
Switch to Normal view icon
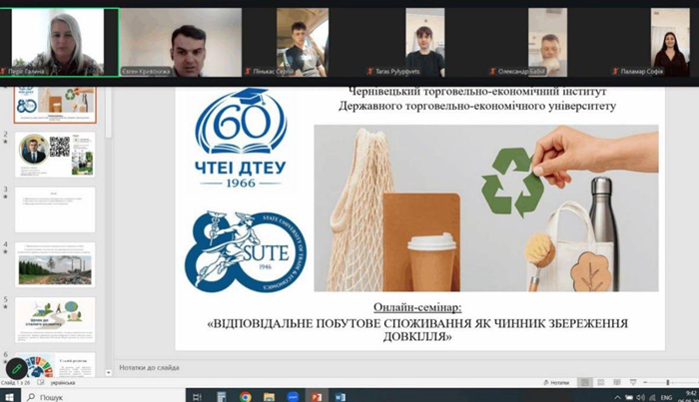pos(584,382)
